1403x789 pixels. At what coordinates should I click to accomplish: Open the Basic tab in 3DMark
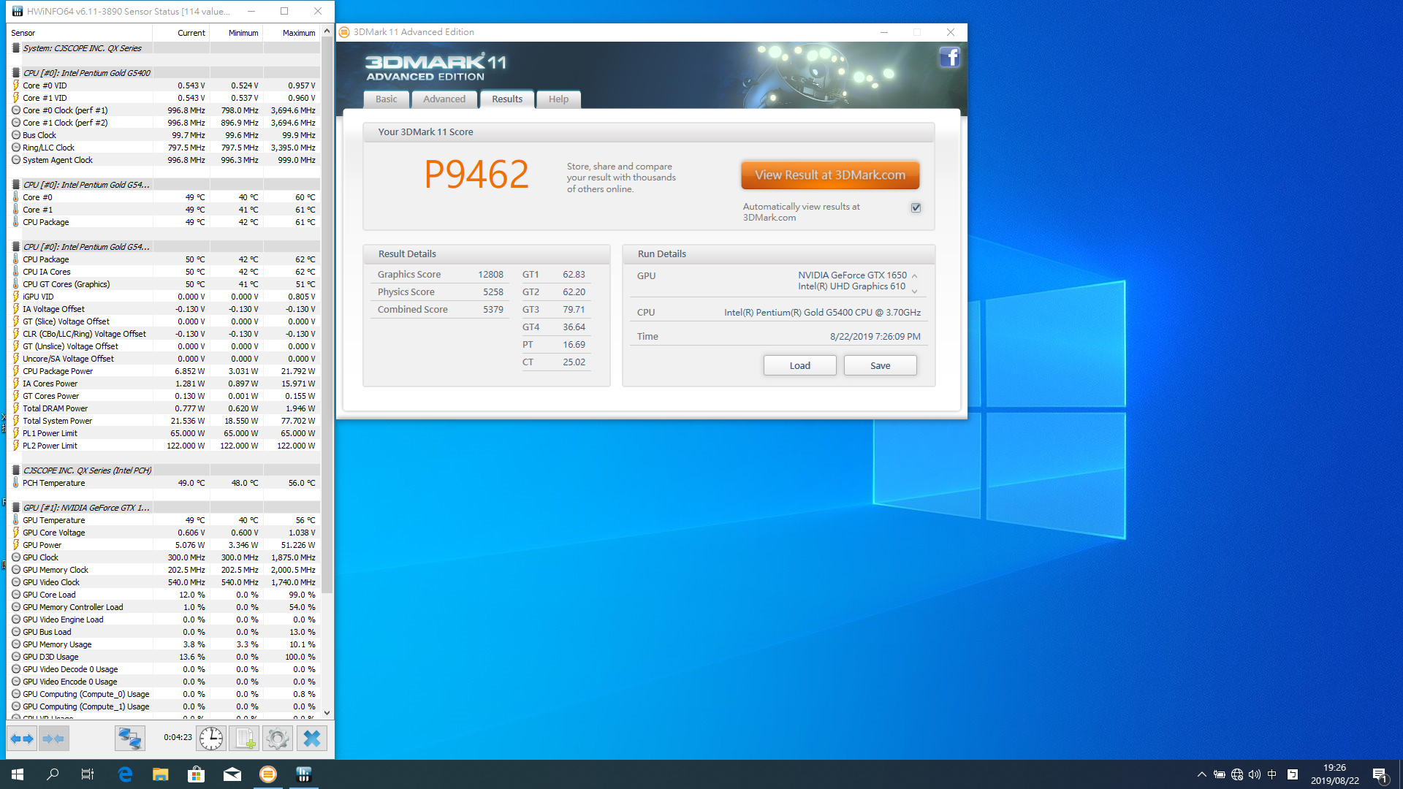pyautogui.click(x=386, y=99)
